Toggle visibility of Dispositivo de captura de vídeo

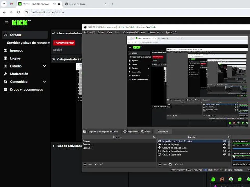(224, 141)
